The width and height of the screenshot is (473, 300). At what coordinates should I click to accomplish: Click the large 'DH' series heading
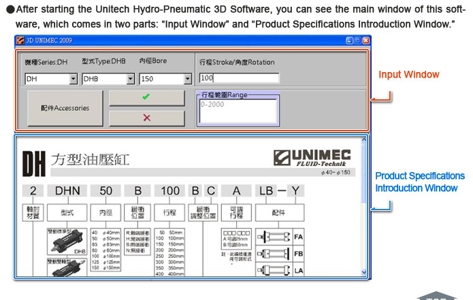tap(34, 164)
